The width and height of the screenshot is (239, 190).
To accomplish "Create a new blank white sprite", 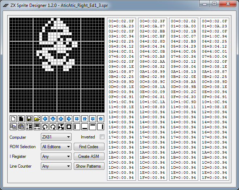I will (13, 119).
